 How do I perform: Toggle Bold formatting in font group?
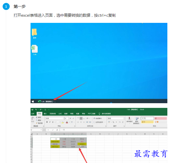pos(47,122)
